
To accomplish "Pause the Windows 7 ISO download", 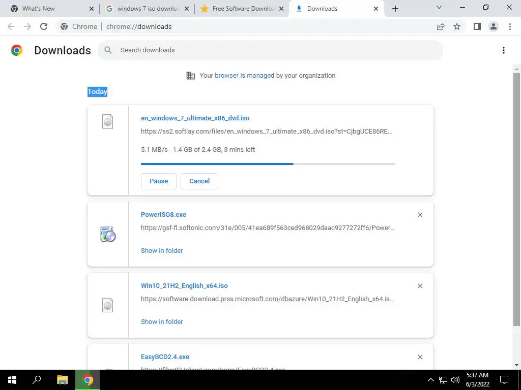I will pos(159,181).
